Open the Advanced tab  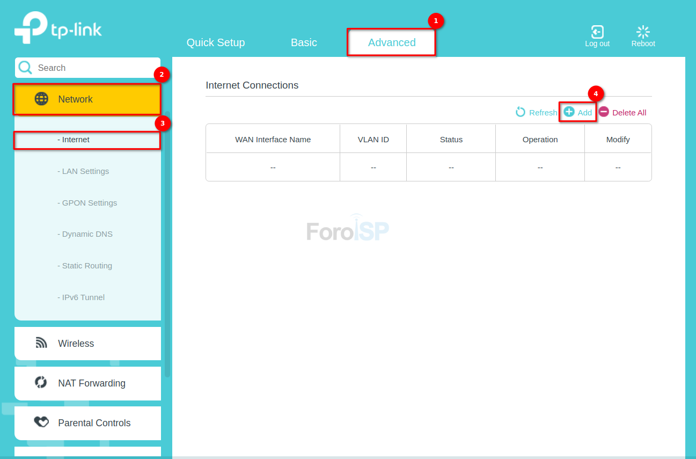pyautogui.click(x=391, y=42)
